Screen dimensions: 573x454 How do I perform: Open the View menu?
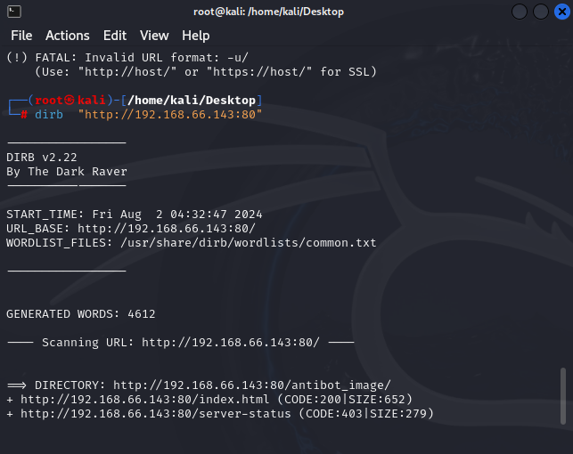click(154, 36)
